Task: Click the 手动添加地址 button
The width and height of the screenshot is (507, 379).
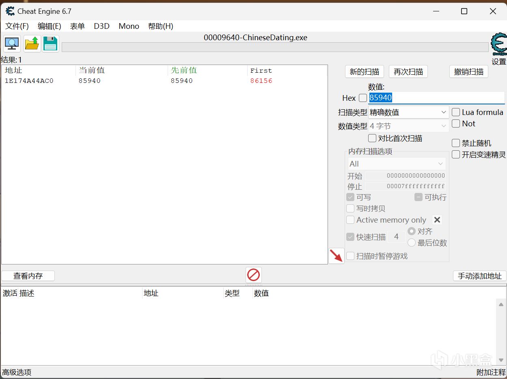Action: click(480, 276)
